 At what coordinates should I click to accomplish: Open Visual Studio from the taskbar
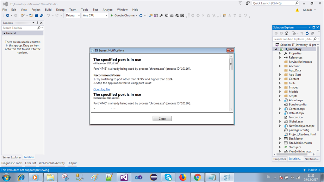(x=124, y=177)
